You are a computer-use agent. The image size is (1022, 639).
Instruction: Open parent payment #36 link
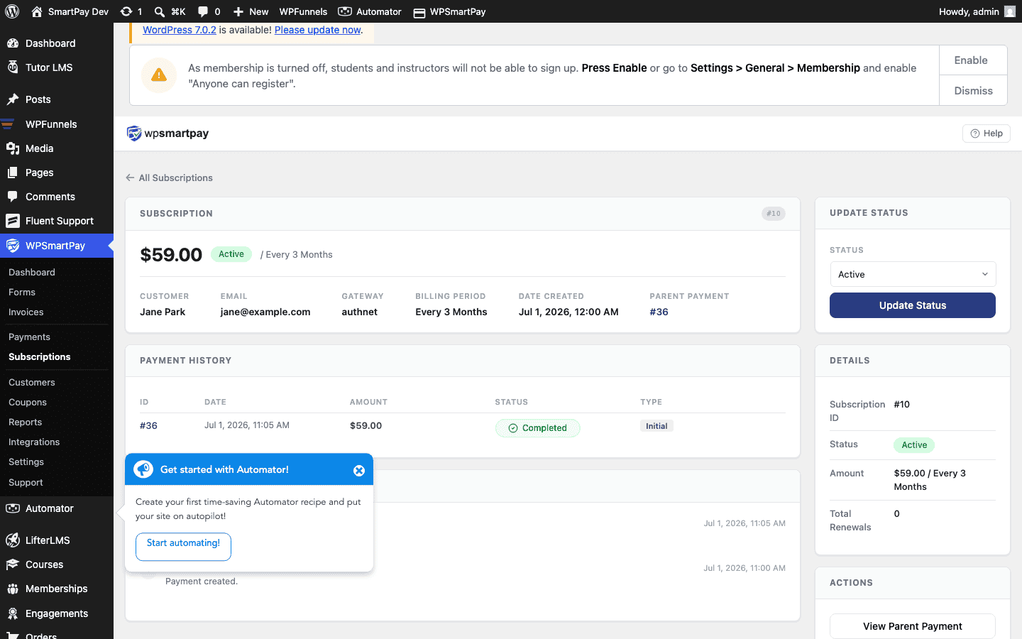(x=659, y=312)
